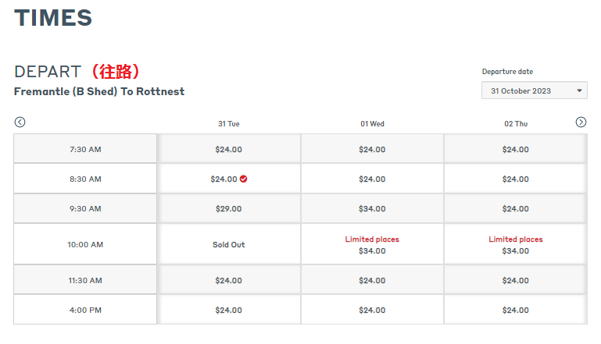Choose 11:30 AM fare on 01 Wed

[372, 280]
